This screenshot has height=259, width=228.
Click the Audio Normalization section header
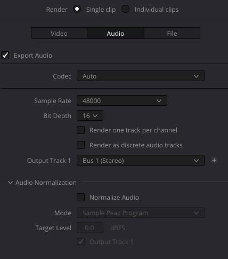pyautogui.click(x=46, y=183)
